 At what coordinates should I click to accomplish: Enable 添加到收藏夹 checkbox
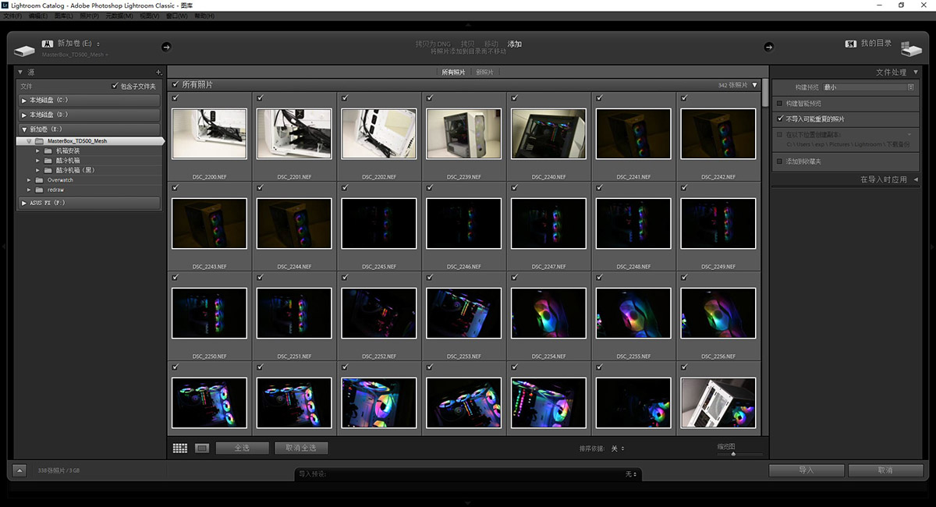[x=779, y=161]
